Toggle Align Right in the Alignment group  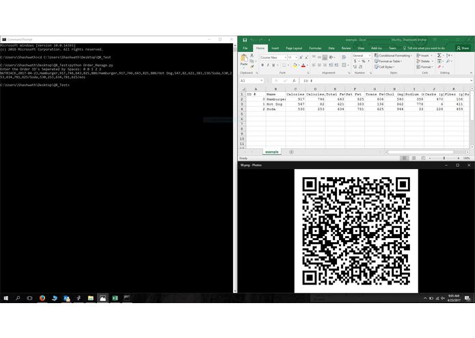325,65
